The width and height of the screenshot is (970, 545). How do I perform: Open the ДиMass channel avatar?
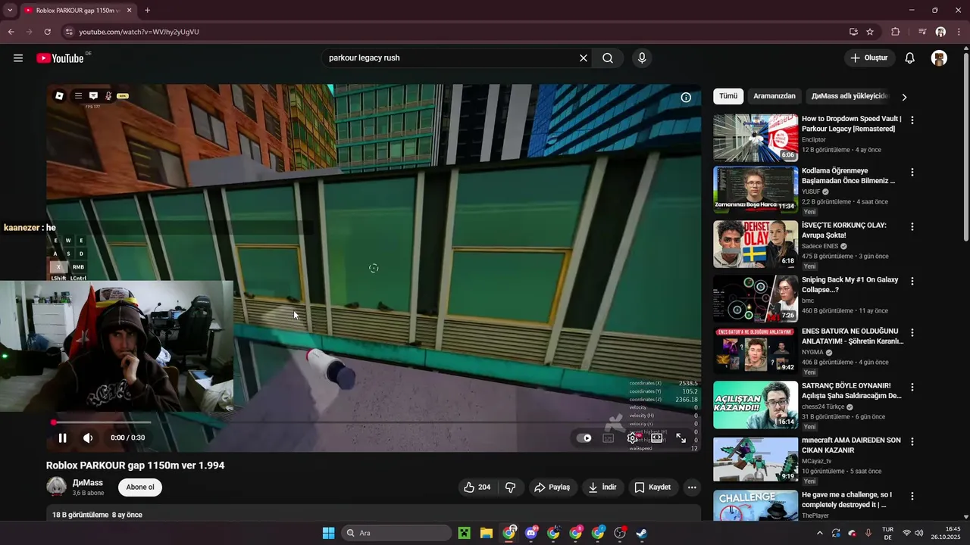tap(56, 486)
